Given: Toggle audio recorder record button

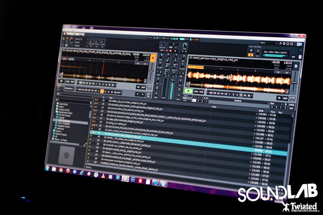Looking at the screenshot, I should click(x=250, y=55).
